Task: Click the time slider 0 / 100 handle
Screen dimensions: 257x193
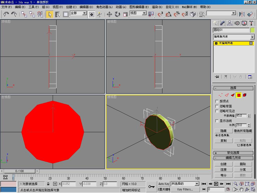Action: (x=20, y=171)
